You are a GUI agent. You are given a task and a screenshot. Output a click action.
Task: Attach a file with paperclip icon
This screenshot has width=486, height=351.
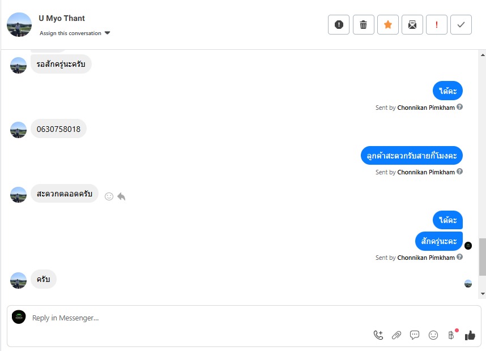(397, 335)
